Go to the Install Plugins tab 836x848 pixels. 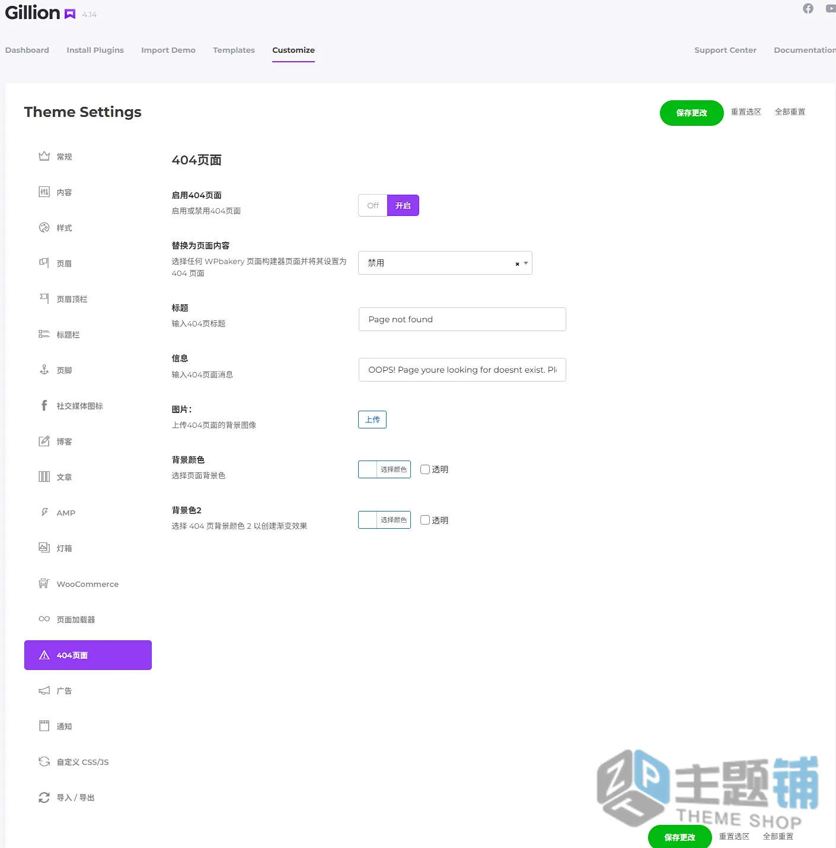[x=95, y=50]
